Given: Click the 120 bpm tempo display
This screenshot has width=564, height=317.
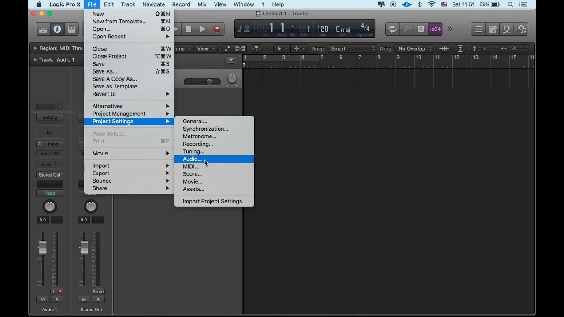Looking at the screenshot, I should pyautogui.click(x=323, y=30).
